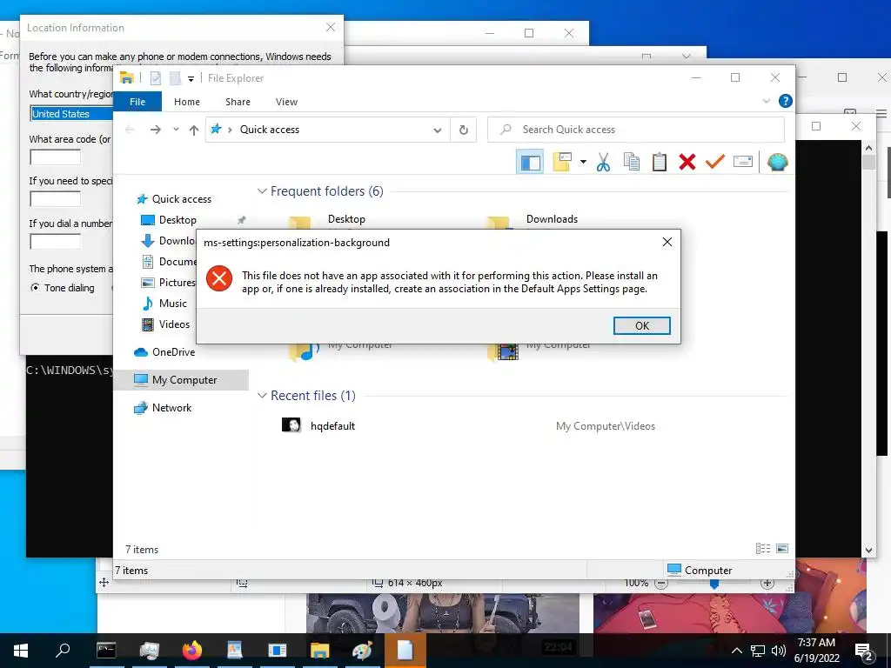Go up one level with the up arrow
Screen dimensions: 891x668
194,130
